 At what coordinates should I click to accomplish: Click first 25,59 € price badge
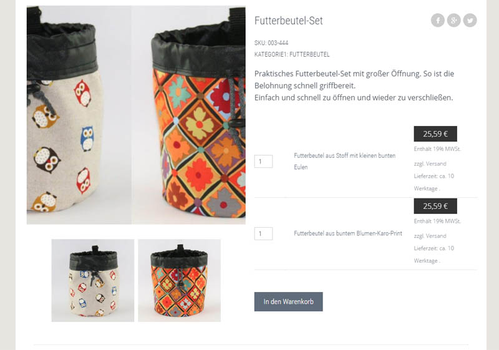[435, 134]
